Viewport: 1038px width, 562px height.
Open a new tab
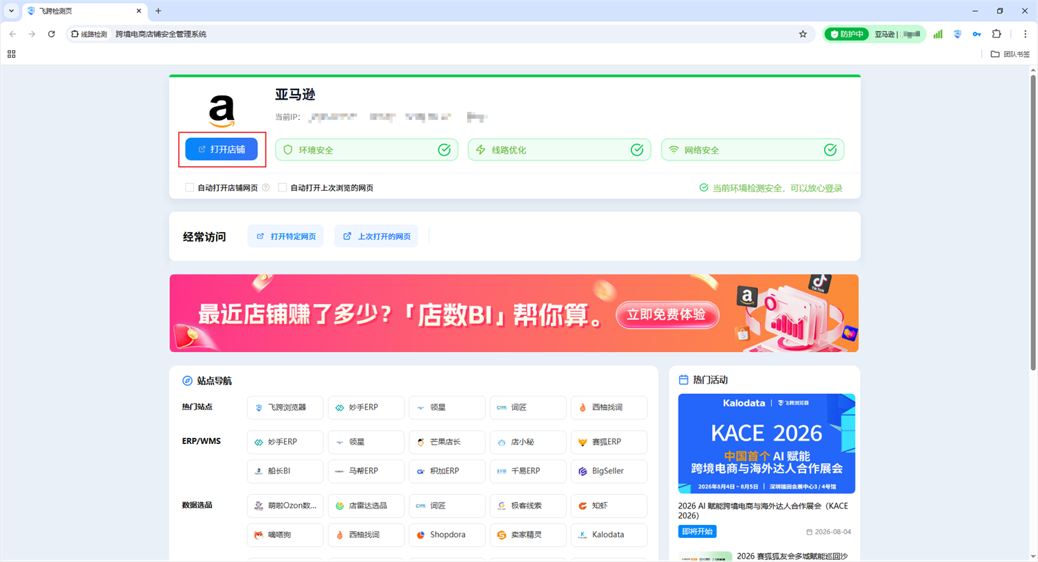tap(158, 11)
